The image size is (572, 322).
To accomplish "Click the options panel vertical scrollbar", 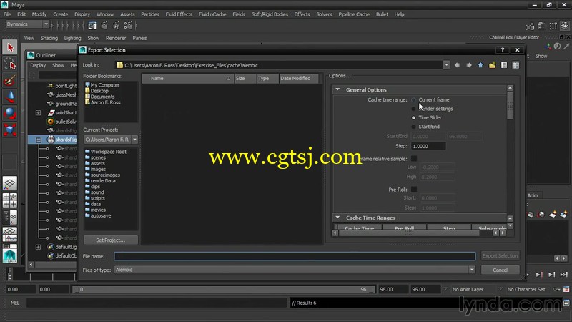I will tap(510, 106).
